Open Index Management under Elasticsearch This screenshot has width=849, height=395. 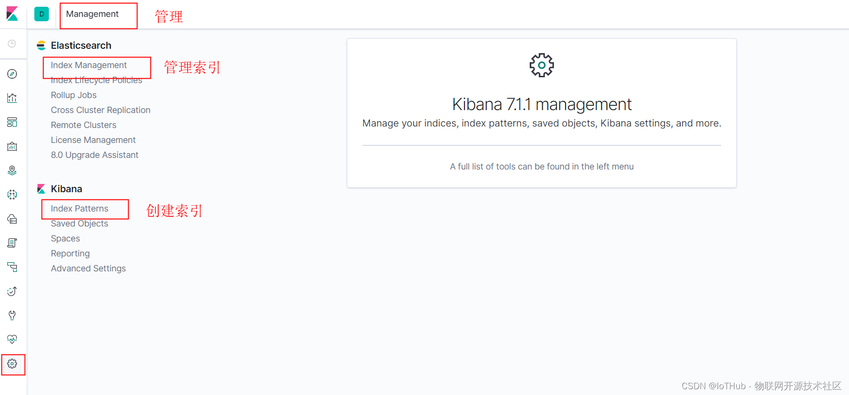pyautogui.click(x=89, y=65)
